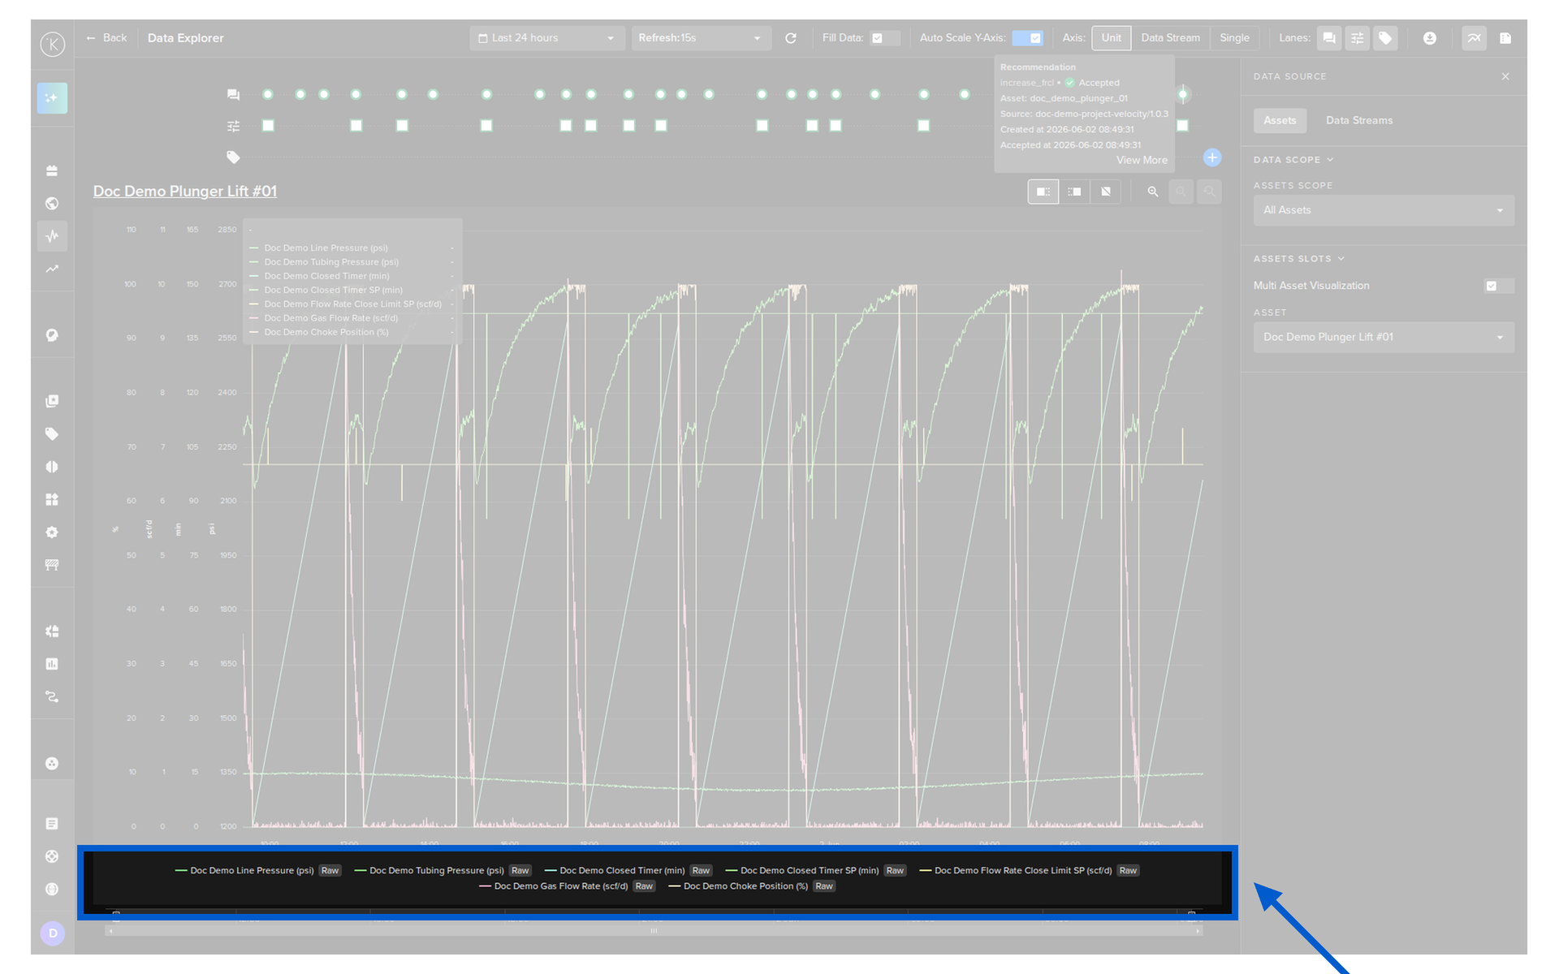The width and height of the screenshot is (1559, 974).
Task: Click Raw next to Doc Demo Line Pressure
Action: point(330,870)
